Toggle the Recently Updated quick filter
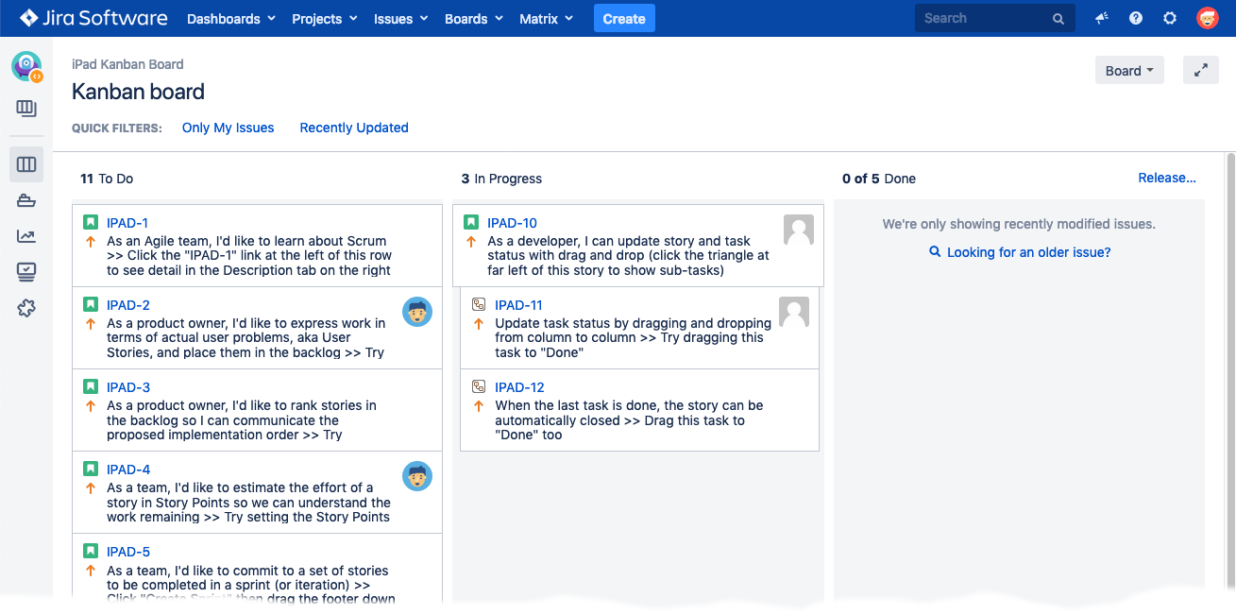1236x615 pixels. 354,128
